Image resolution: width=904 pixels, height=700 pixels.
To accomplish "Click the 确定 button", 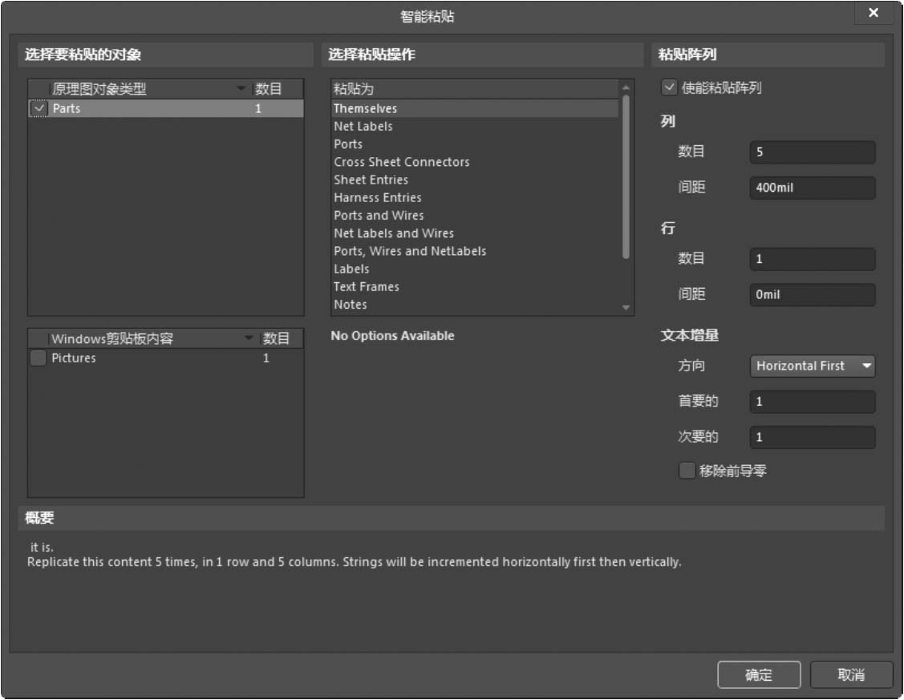I will (x=758, y=675).
